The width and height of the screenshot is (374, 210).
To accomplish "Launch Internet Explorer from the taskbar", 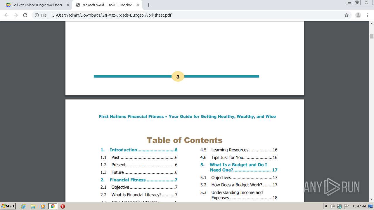I will 23,206.
